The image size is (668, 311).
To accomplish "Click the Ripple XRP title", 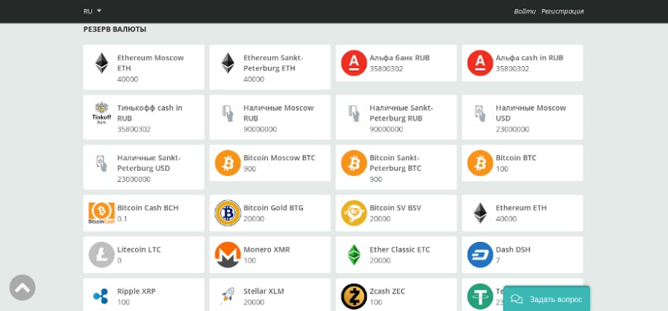I will [x=137, y=291].
